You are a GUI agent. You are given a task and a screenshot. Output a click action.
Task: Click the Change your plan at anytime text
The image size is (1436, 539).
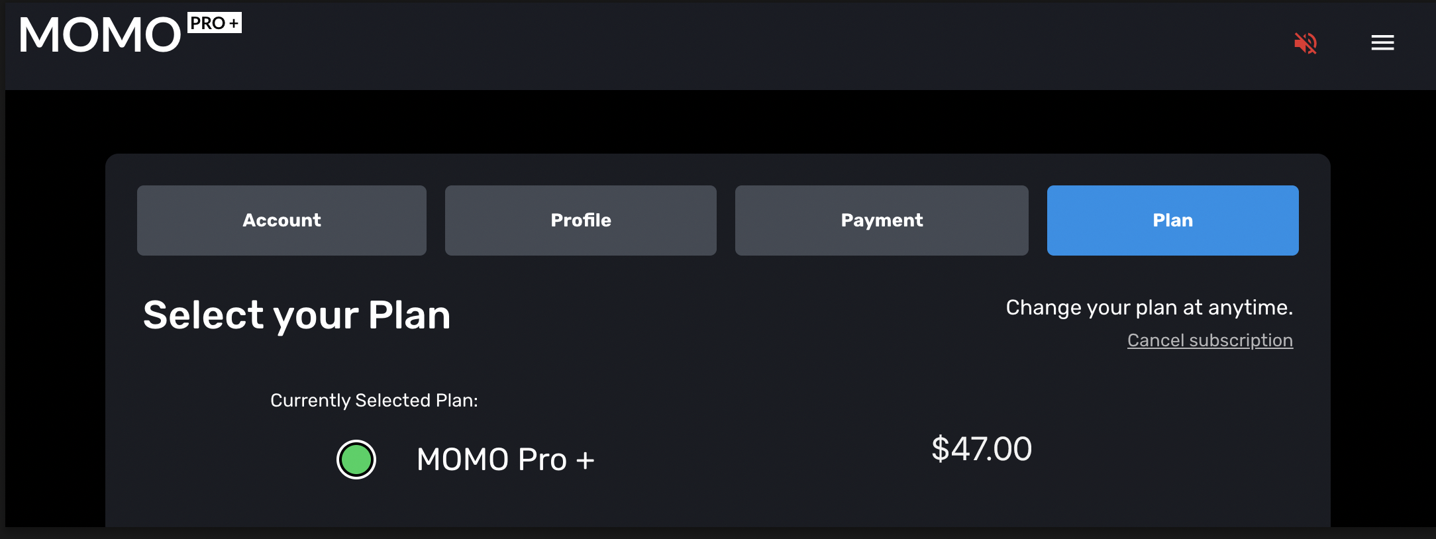coord(1149,307)
